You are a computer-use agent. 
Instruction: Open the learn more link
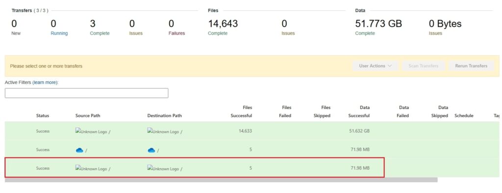click(45, 82)
